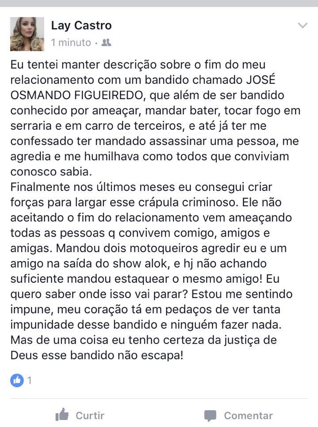318x427 pixels.
Task: Click the line "conosco sabia." in post
Action: click(51, 172)
